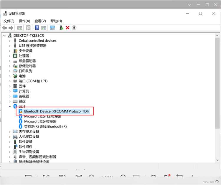The width and height of the screenshot is (221, 185).
Task: Click the Bluetooth category icon
Action: (15, 106)
